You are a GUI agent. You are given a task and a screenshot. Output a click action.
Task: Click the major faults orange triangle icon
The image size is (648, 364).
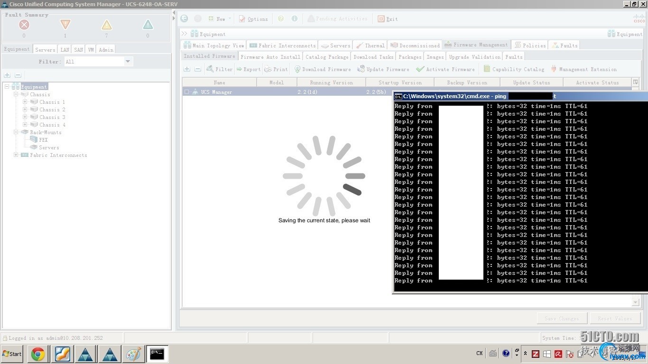[65, 25]
